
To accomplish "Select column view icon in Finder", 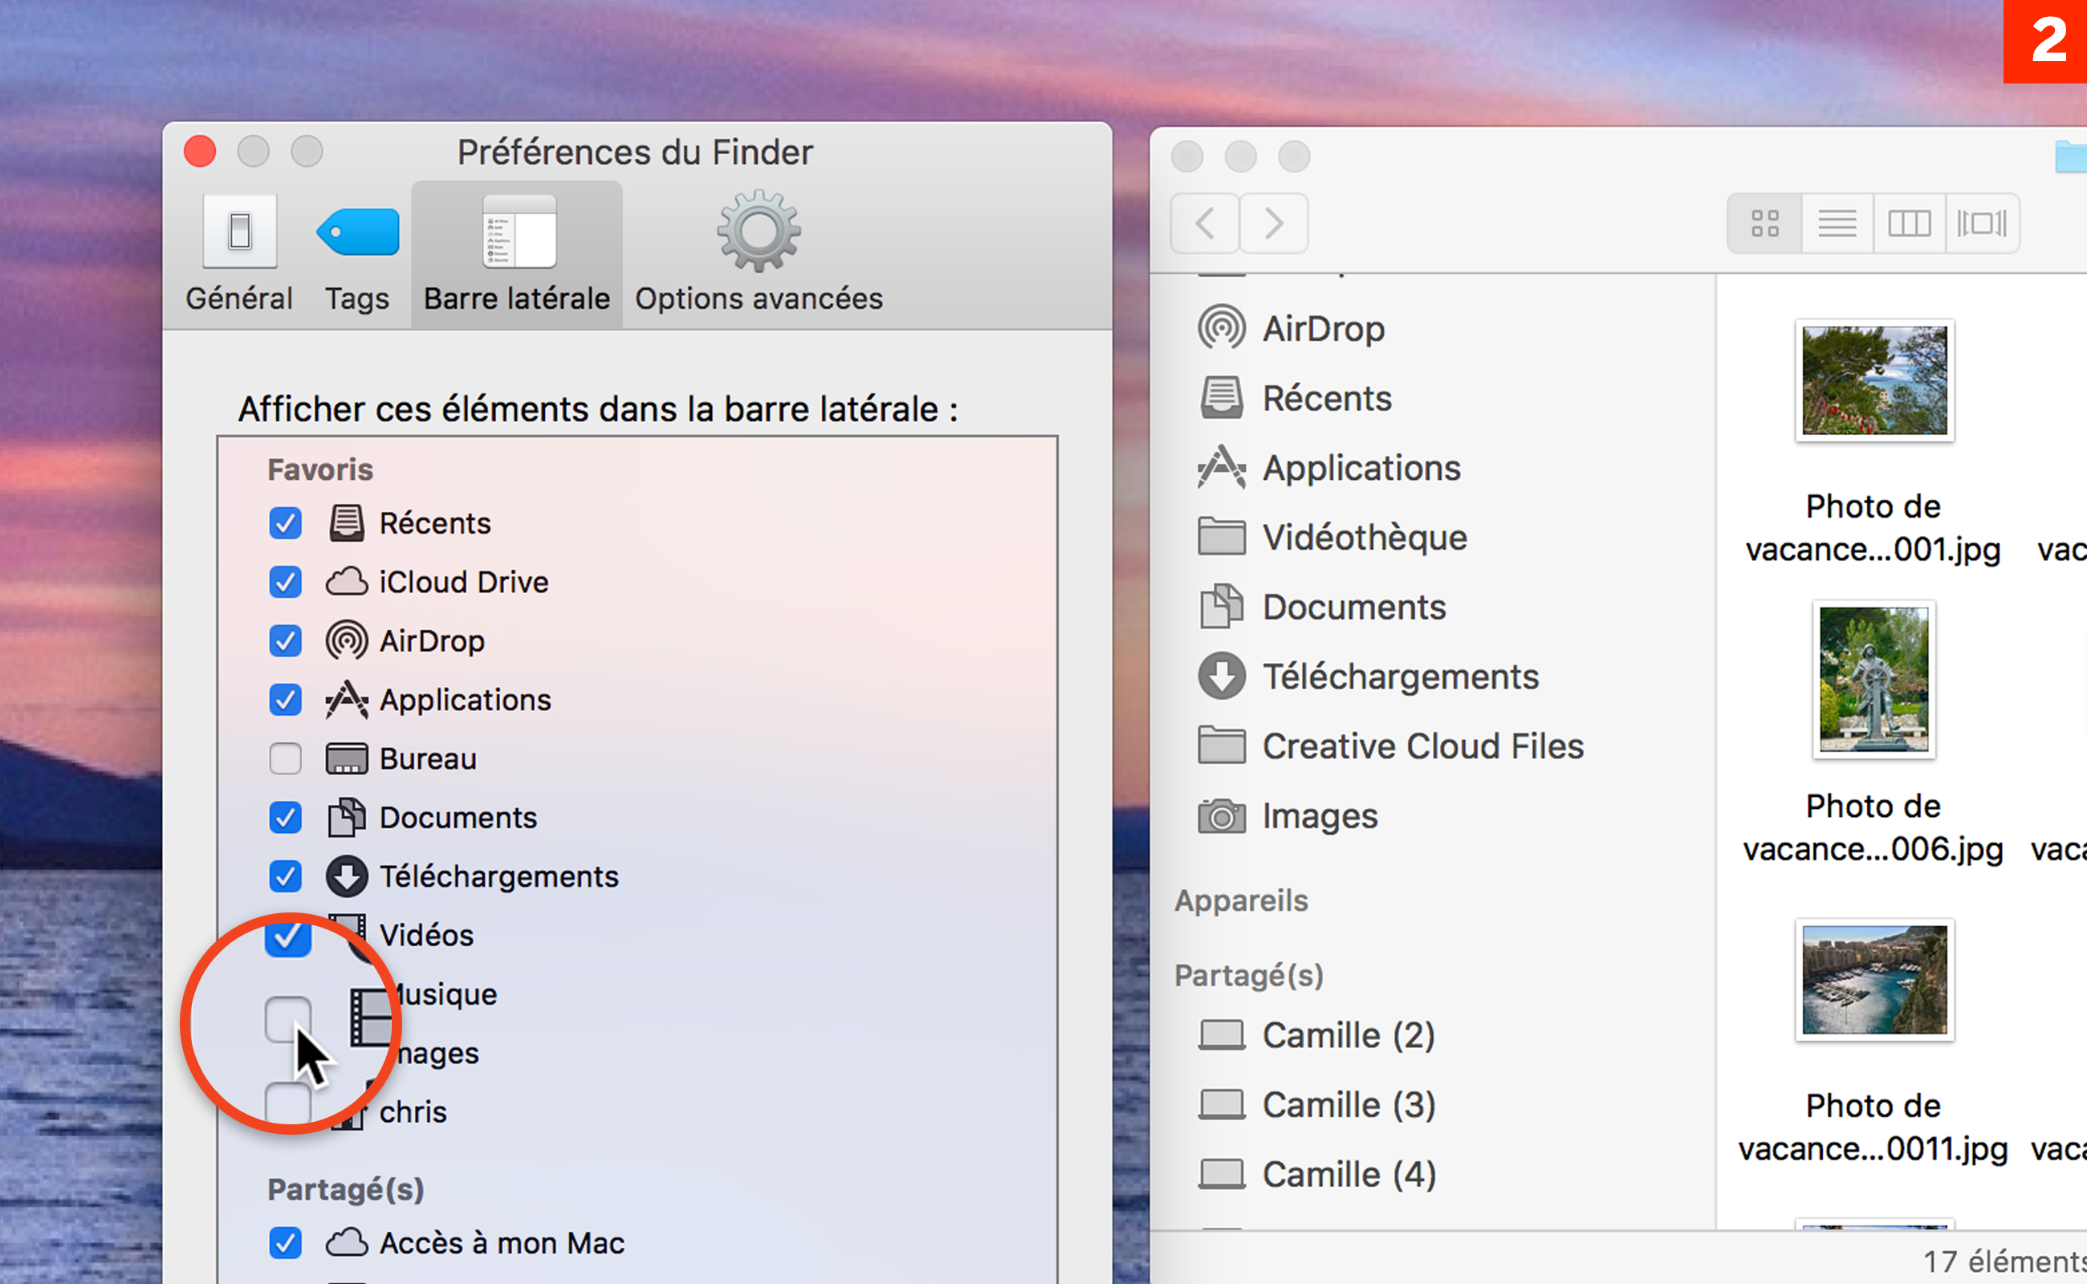I will (x=1909, y=223).
